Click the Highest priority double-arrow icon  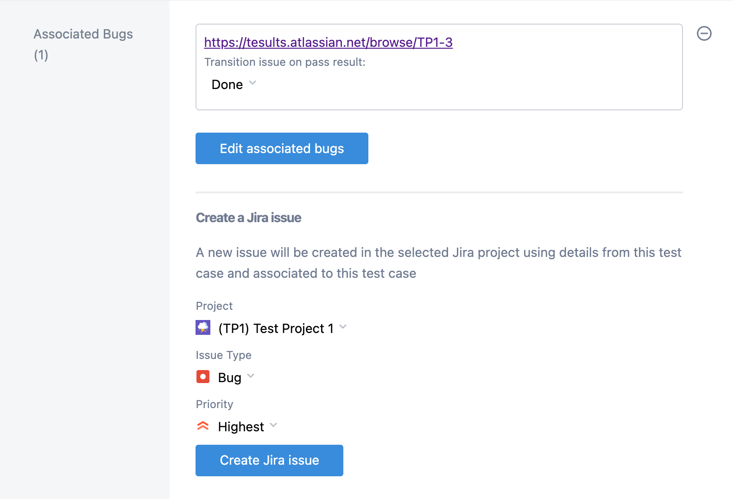click(203, 426)
